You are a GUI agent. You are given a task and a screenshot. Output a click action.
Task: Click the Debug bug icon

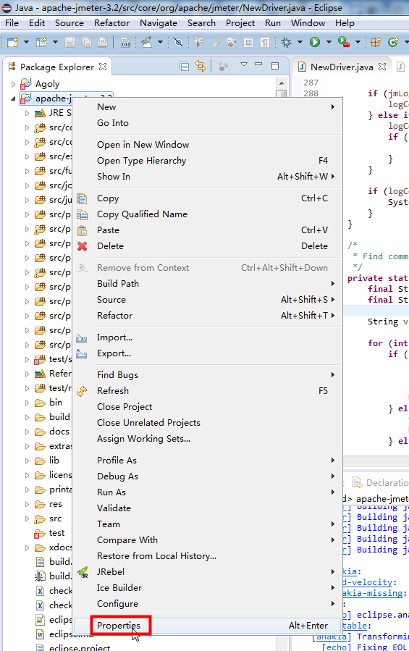(x=286, y=42)
